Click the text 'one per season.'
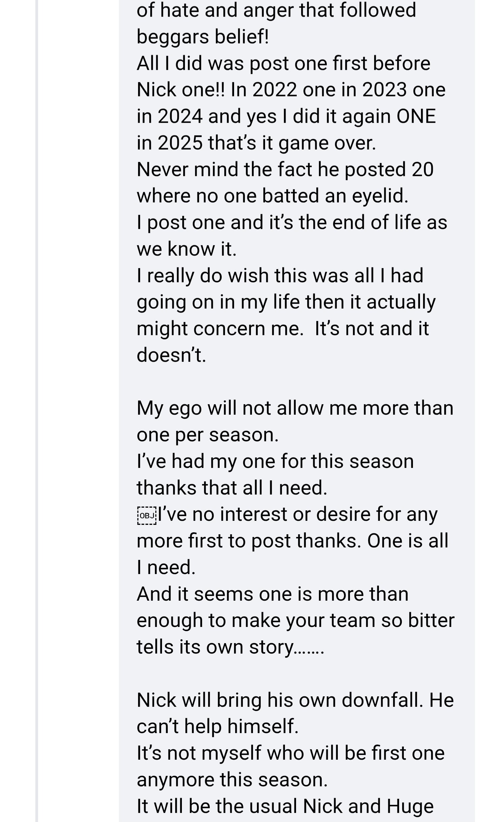The image size is (485, 822). coord(208,435)
